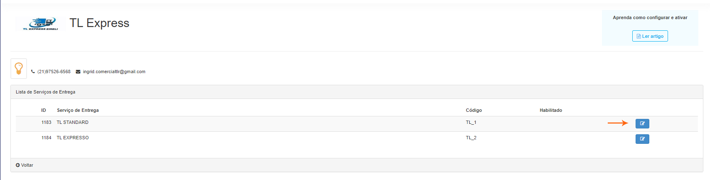Click the lightbulb tip icon
This screenshot has height=180, width=710.
[19, 69]
